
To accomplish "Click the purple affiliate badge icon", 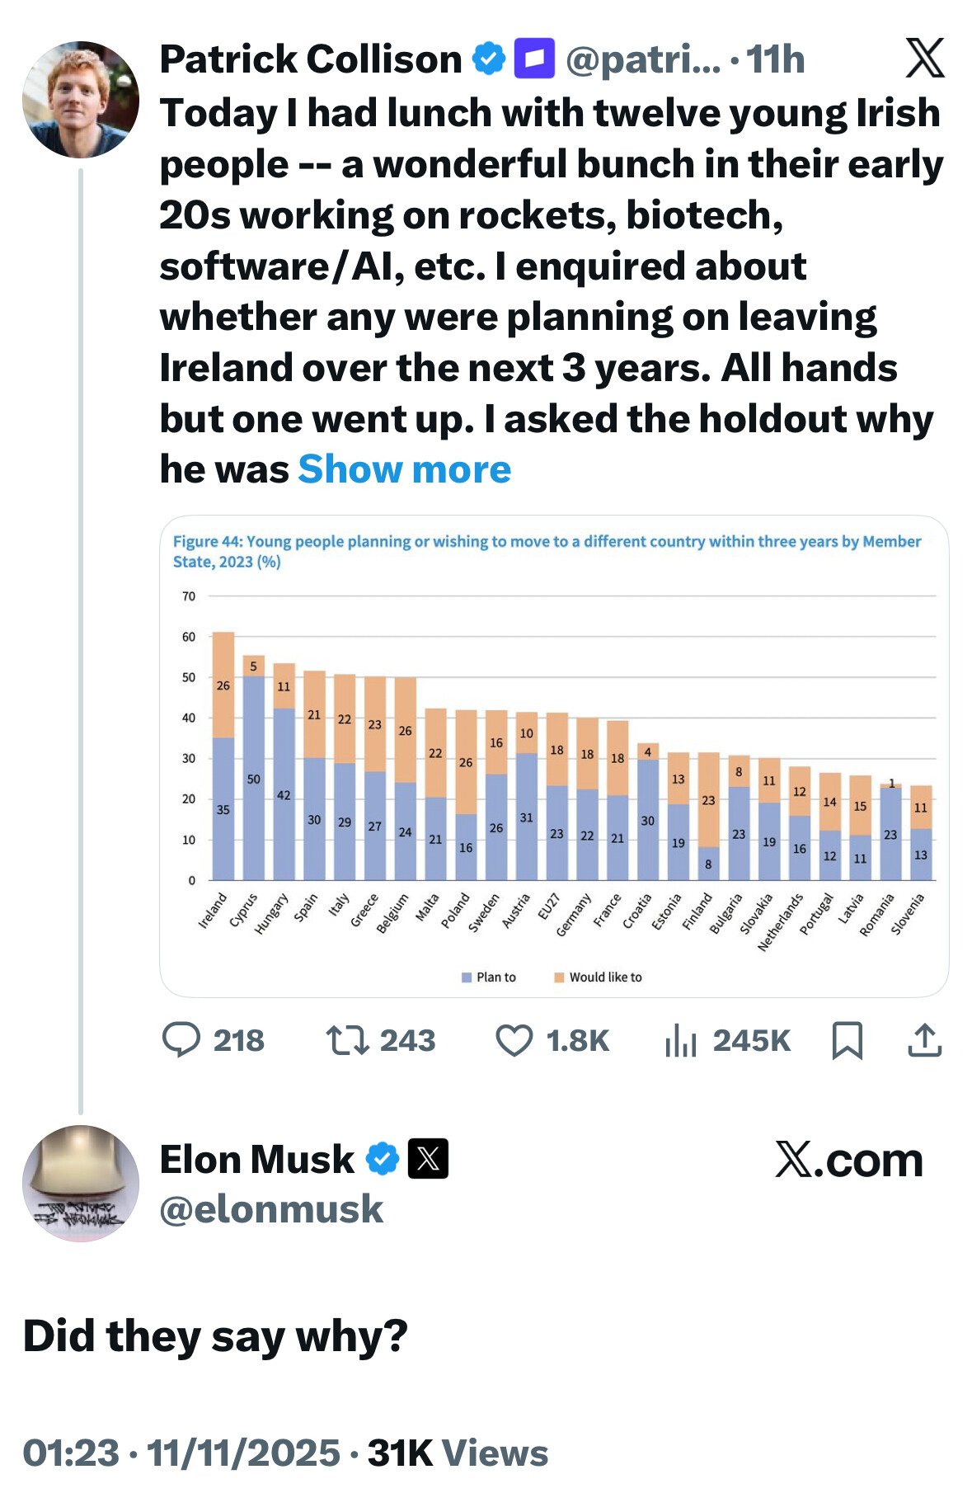I will pyautogui.click(x=534, y=59).
